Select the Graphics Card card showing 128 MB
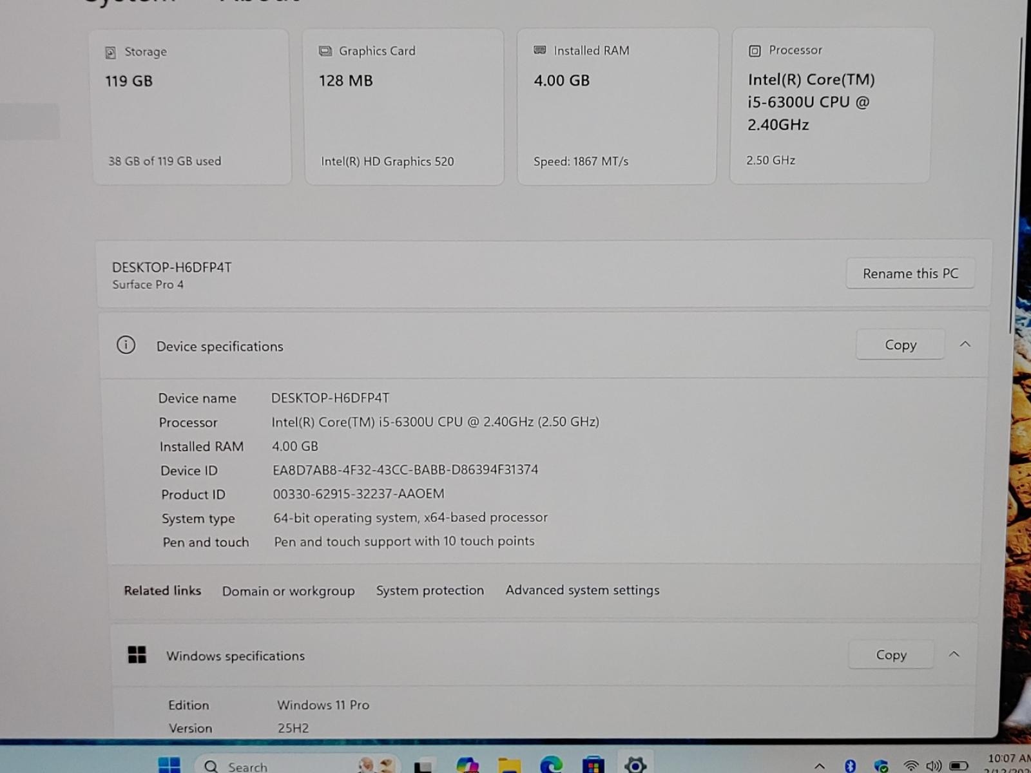The width and height of the screenshot is (1031, 773). (x=404, y=107)
